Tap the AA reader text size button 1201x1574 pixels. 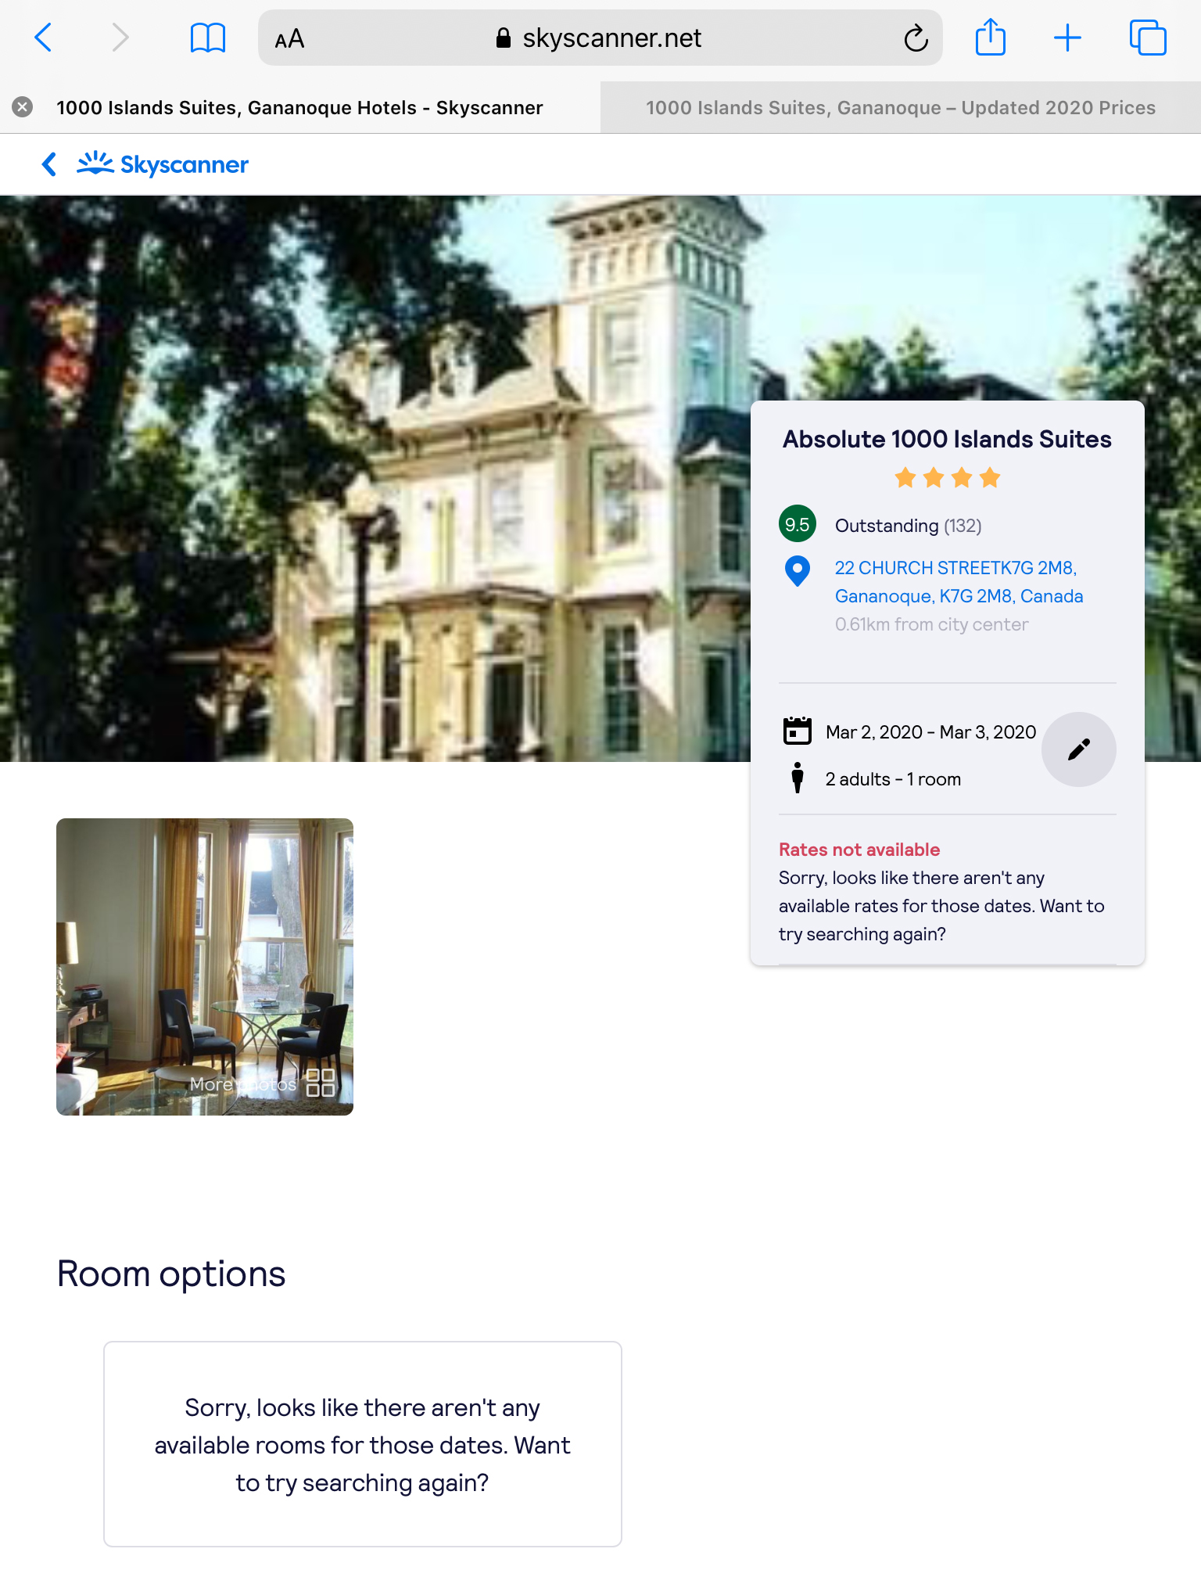(x=289, y=38)
